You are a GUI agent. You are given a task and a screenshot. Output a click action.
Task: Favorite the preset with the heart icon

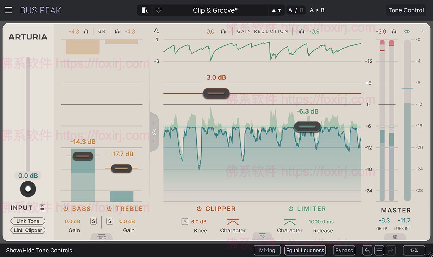click(158, 10)
